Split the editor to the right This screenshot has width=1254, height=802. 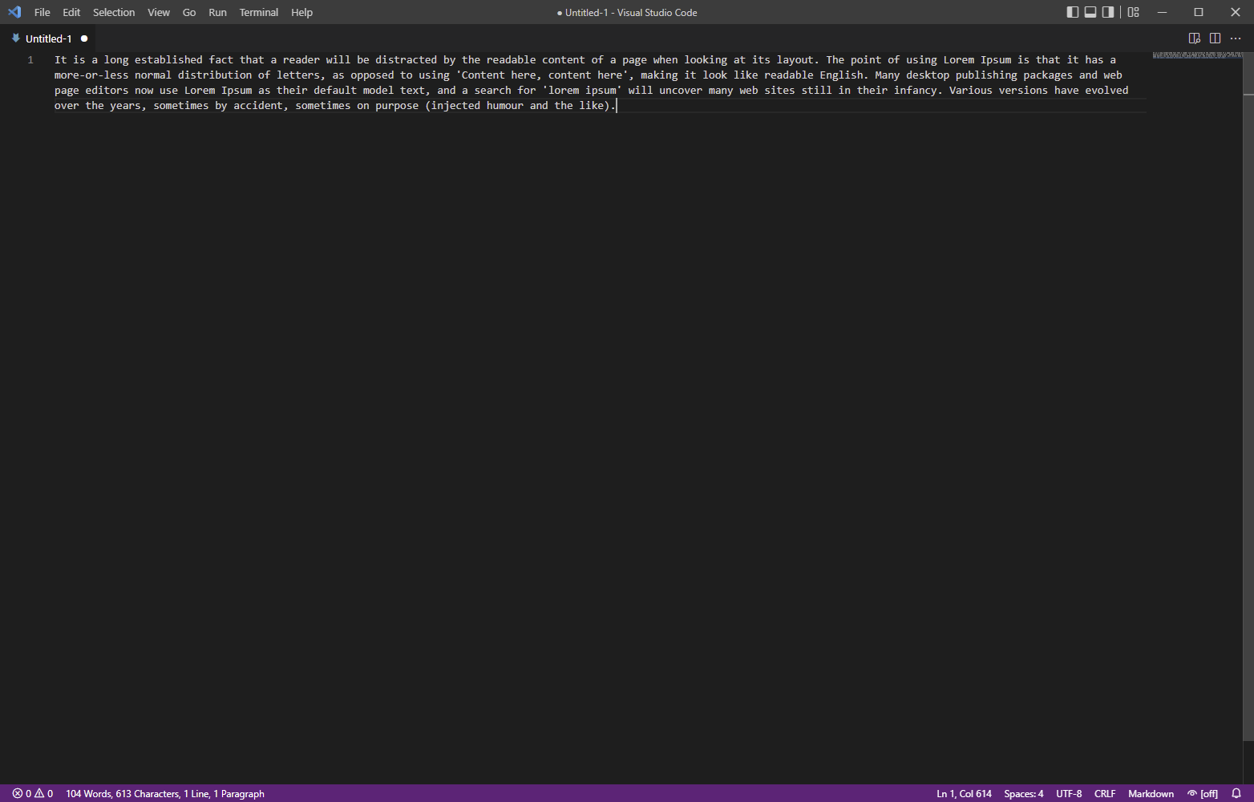coord(1215,38)
